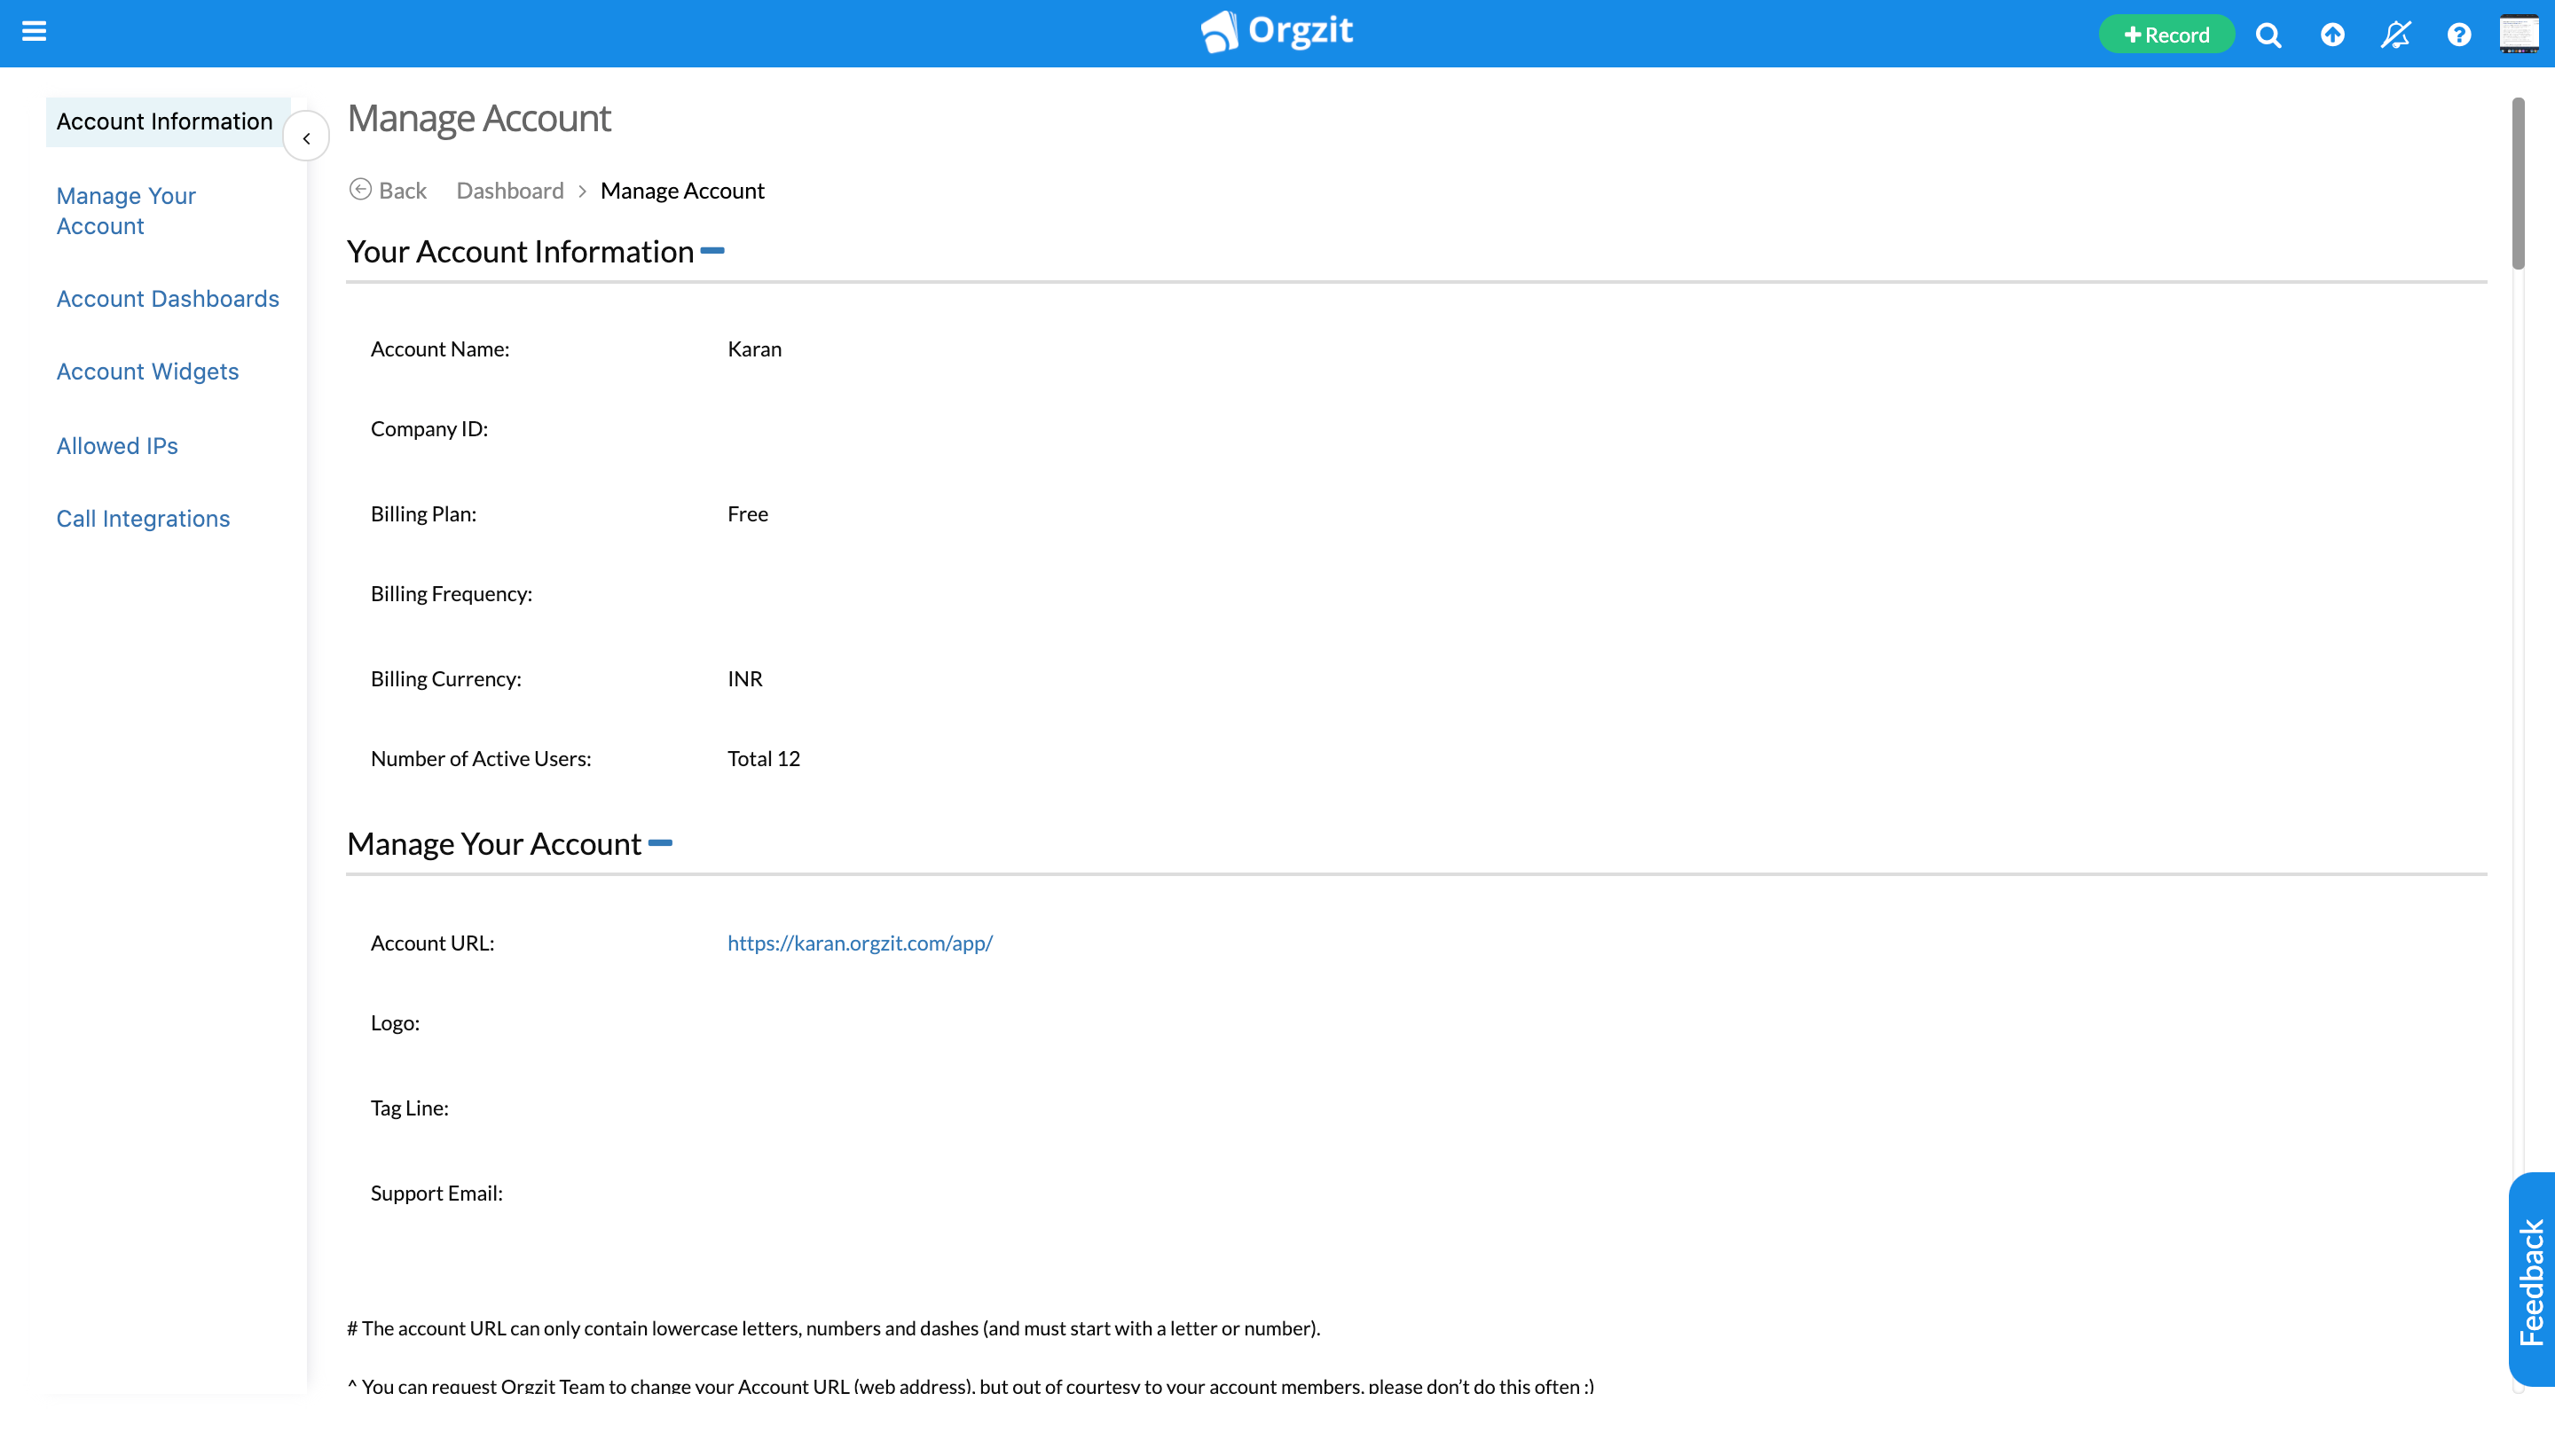
Task: Click the Logo label
Action: [395, 1023]
